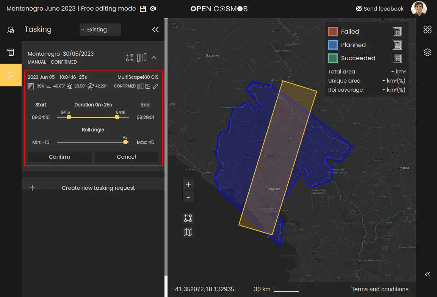This screenshot has width=437, height=297.
Task: Open the search panel at top of left sidebar
Action: coord(11,29)
